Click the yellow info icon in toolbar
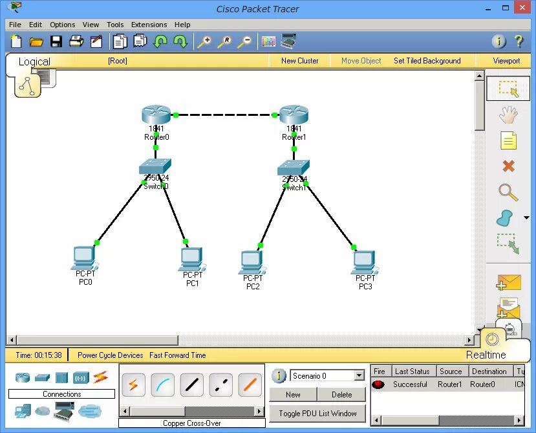 pyautogui.click(x=498, y=41)
